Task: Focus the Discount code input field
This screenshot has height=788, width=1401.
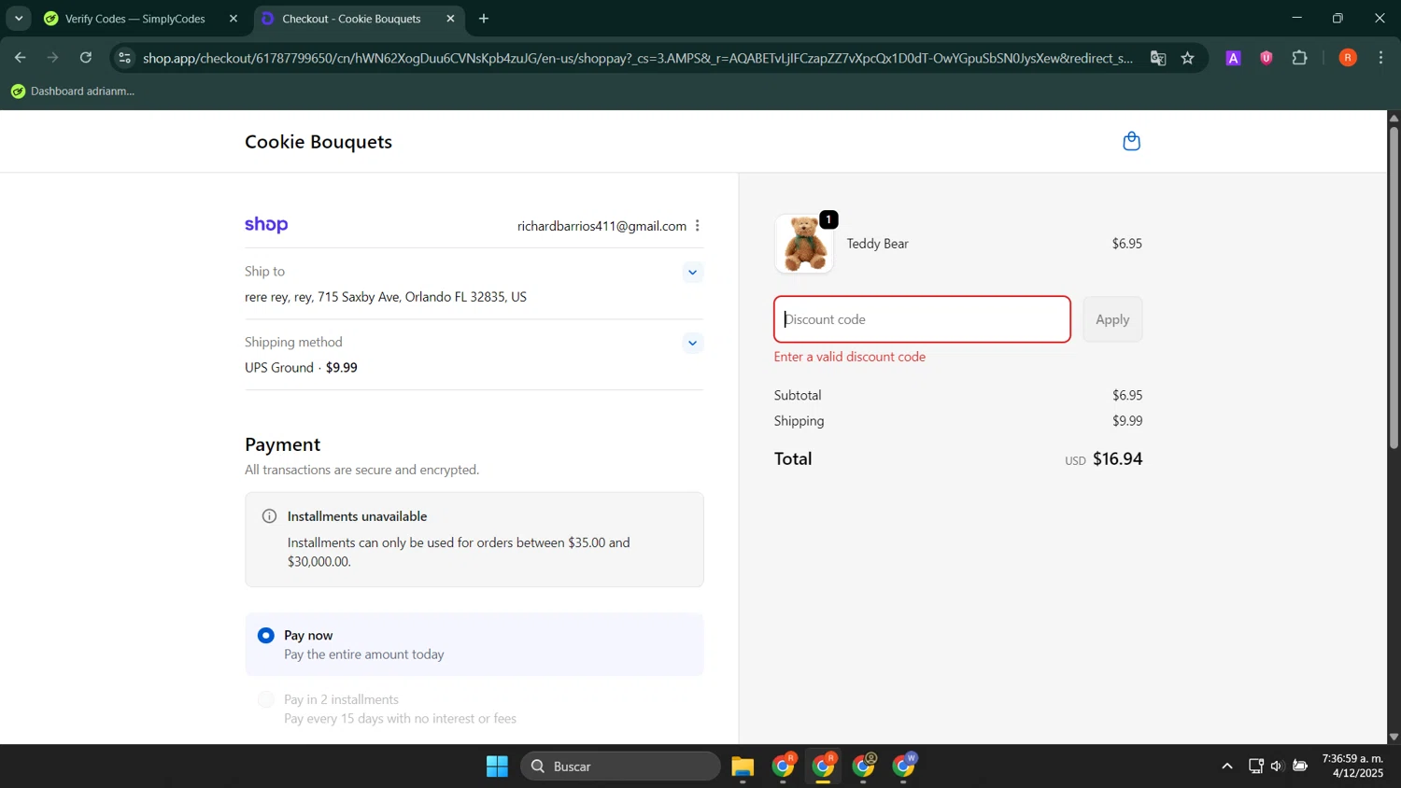Action: (922, 319)
